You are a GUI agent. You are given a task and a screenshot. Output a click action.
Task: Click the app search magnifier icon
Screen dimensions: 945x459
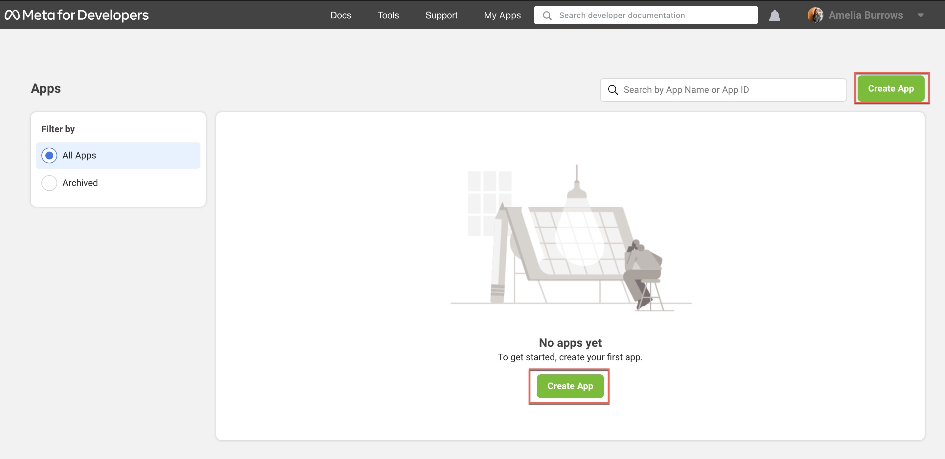613,89
